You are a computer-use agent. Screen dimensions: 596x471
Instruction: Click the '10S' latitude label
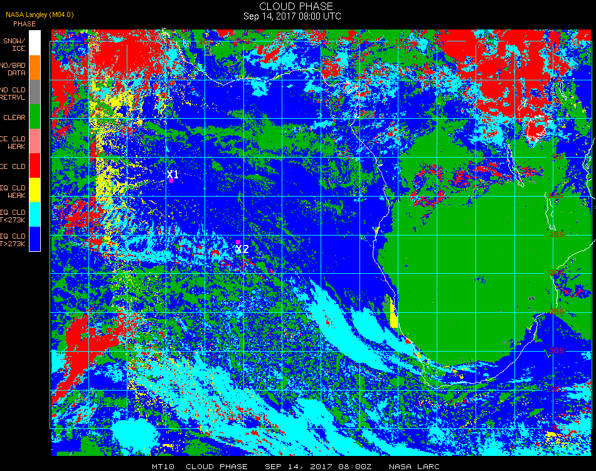[556, 195]
